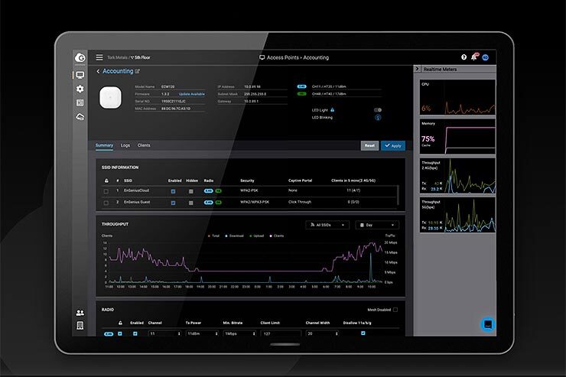Open the hamburger navigation menu
This screenshot has width=566, height=377.
tap(99, 57)
